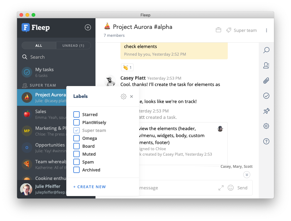Click the briefcase icon in conversation header
The width and height of the screenshot is (291, 221).
[218, 30]
